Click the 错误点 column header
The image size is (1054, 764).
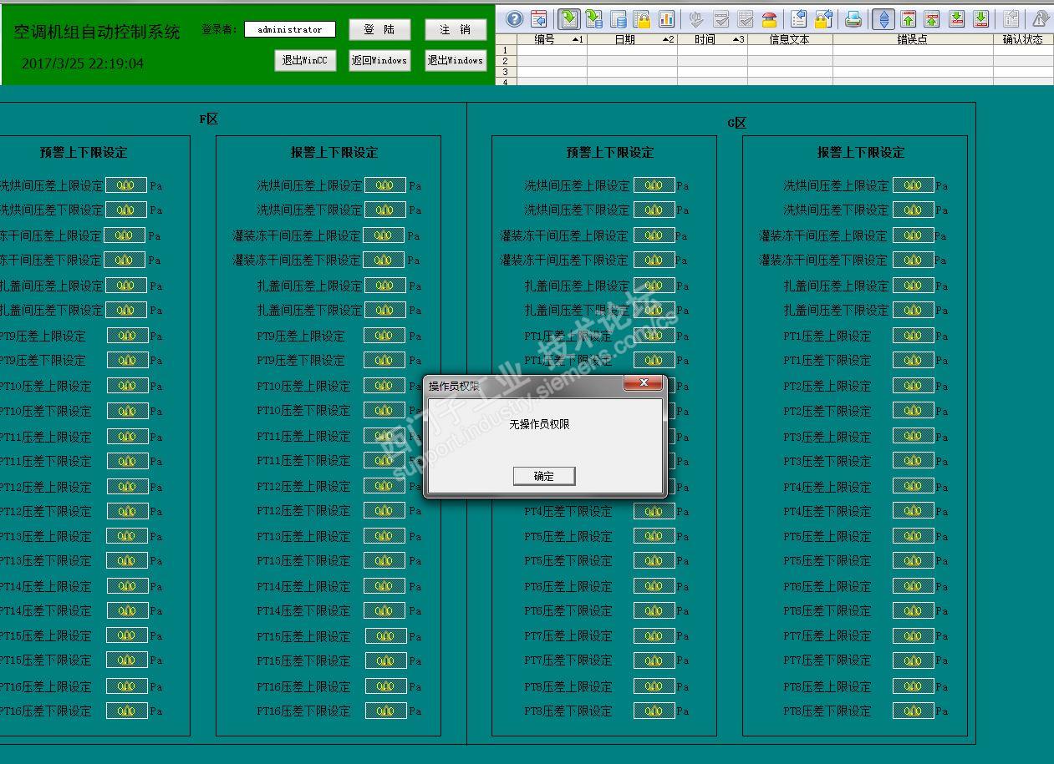pos(913,39)
